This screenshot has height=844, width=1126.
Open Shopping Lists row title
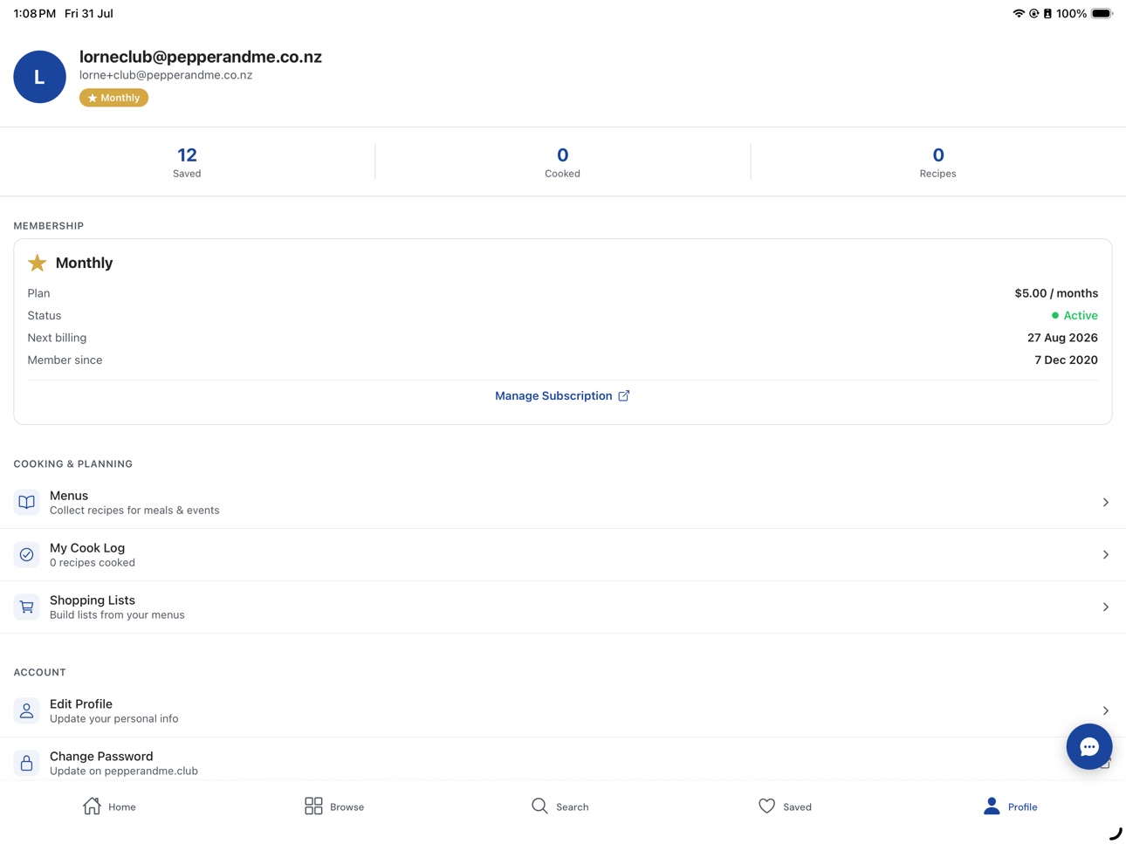pyautogui.click(x=93, y=600)
